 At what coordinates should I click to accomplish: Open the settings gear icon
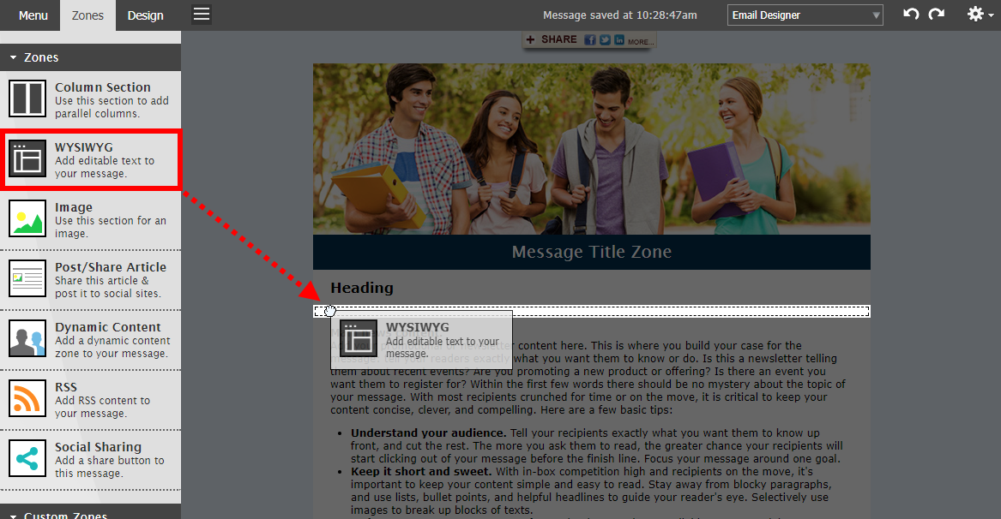[974, 14]
